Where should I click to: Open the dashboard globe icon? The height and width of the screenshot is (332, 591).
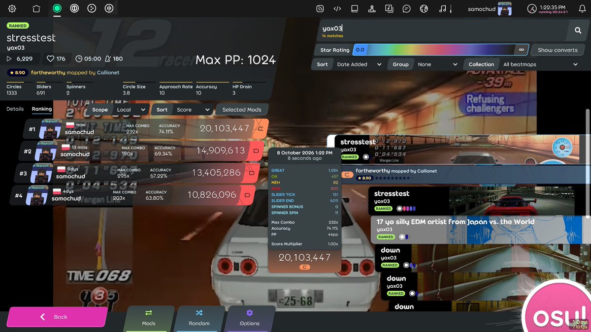click(424, 9)
